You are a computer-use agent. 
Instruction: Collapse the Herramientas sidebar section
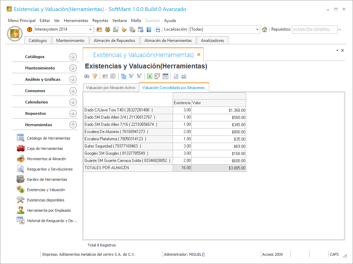coord(73,125)
